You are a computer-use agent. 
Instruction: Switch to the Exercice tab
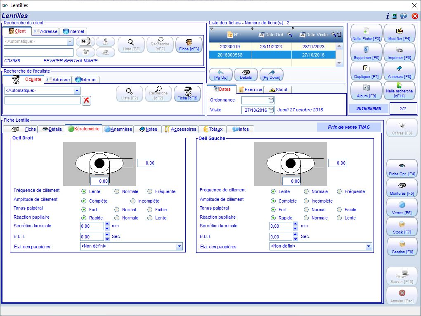pyautogui.click(x=250, y=90)
